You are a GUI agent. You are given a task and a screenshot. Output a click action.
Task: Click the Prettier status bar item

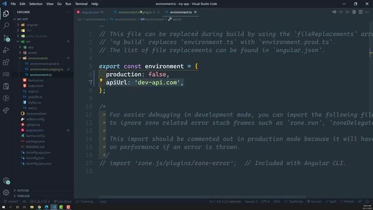pyautogui.click(x=347, y=201)
